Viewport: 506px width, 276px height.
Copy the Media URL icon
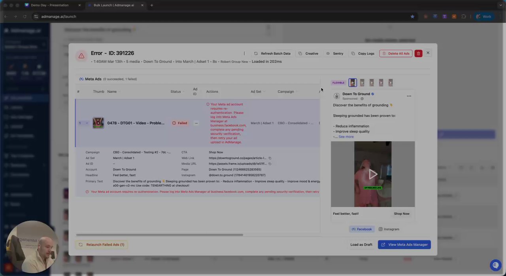click(x=270, y=163)
